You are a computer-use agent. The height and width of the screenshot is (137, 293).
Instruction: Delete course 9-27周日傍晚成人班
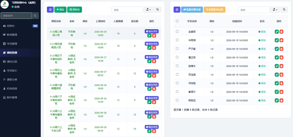coord(154,48)
